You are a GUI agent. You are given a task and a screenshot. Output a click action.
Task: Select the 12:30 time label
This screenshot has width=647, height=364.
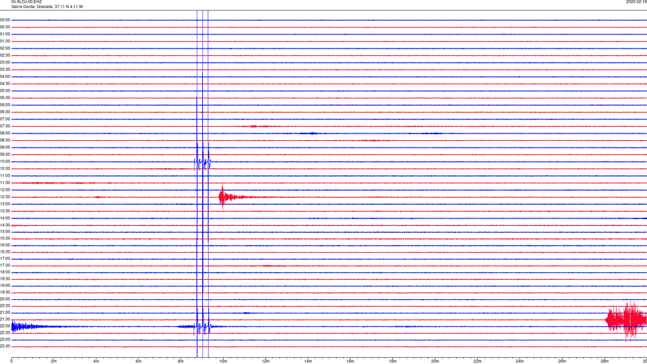point(5,197)
